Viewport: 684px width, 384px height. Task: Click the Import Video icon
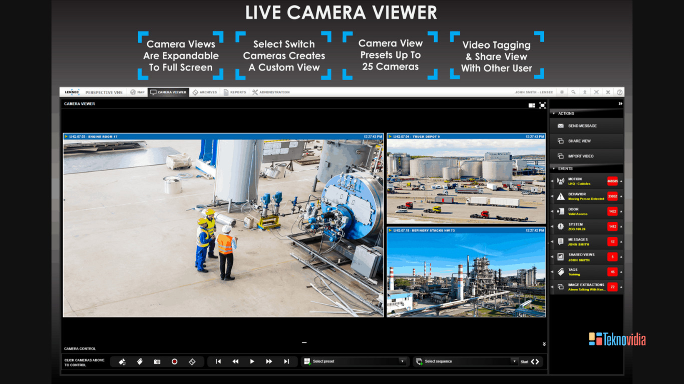tap(560, 155)
